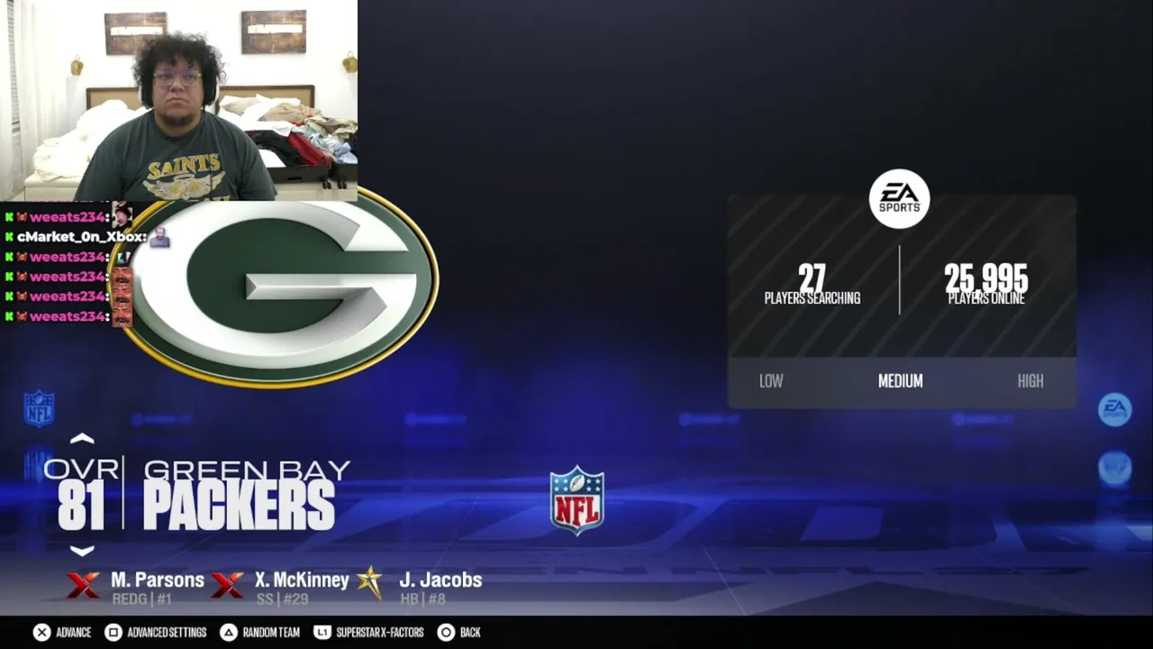The height and width of the screenshot is (649, 1153).
Task: Click the down chevron below the OVR rating
Action: (x=82, y=551)
